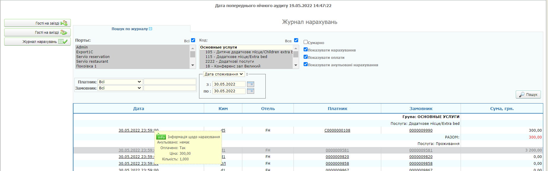Toggle the Сумарно checkbox
This screenshot has height=171, width=548.
click(306, 42)
